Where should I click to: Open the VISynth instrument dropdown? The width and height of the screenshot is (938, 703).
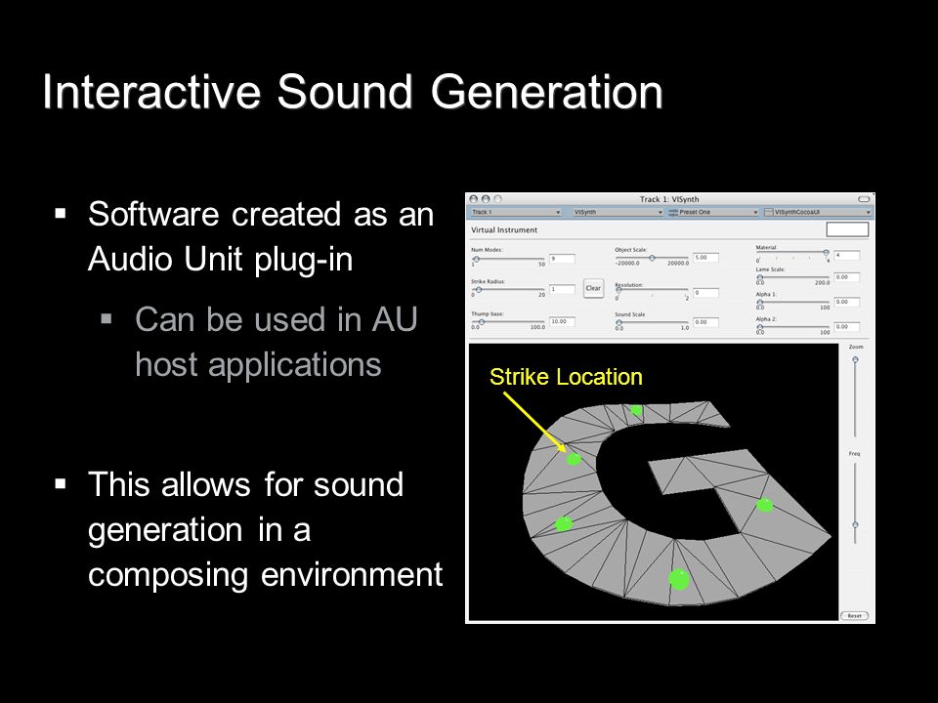coord(618,212)
